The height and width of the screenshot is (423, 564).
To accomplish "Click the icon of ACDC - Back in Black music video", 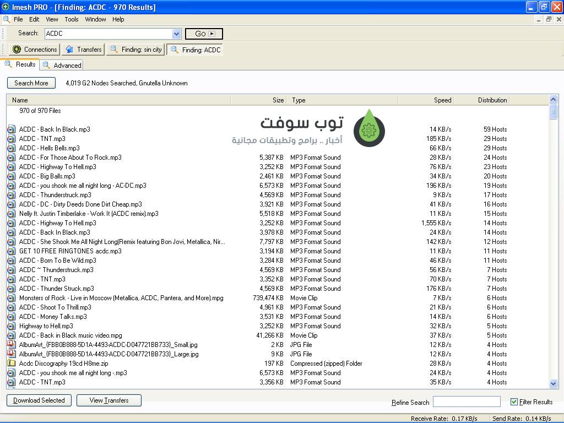I will point(11,335).
